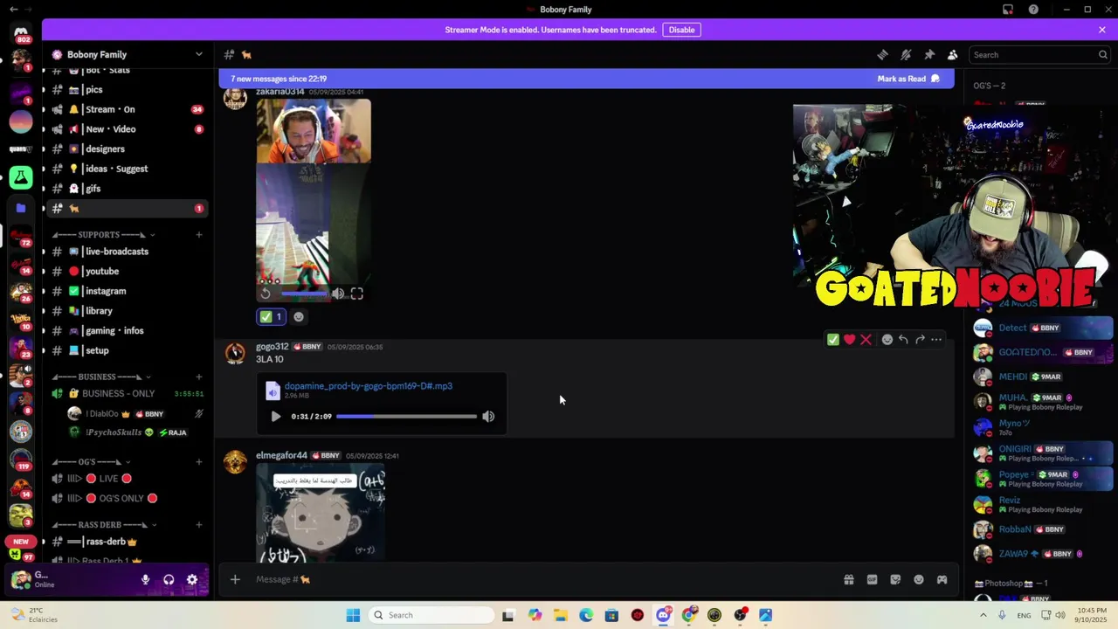The image size is (1118, 629).
Task: Open elmegafor44's image attachment
Action: point(321,514)
